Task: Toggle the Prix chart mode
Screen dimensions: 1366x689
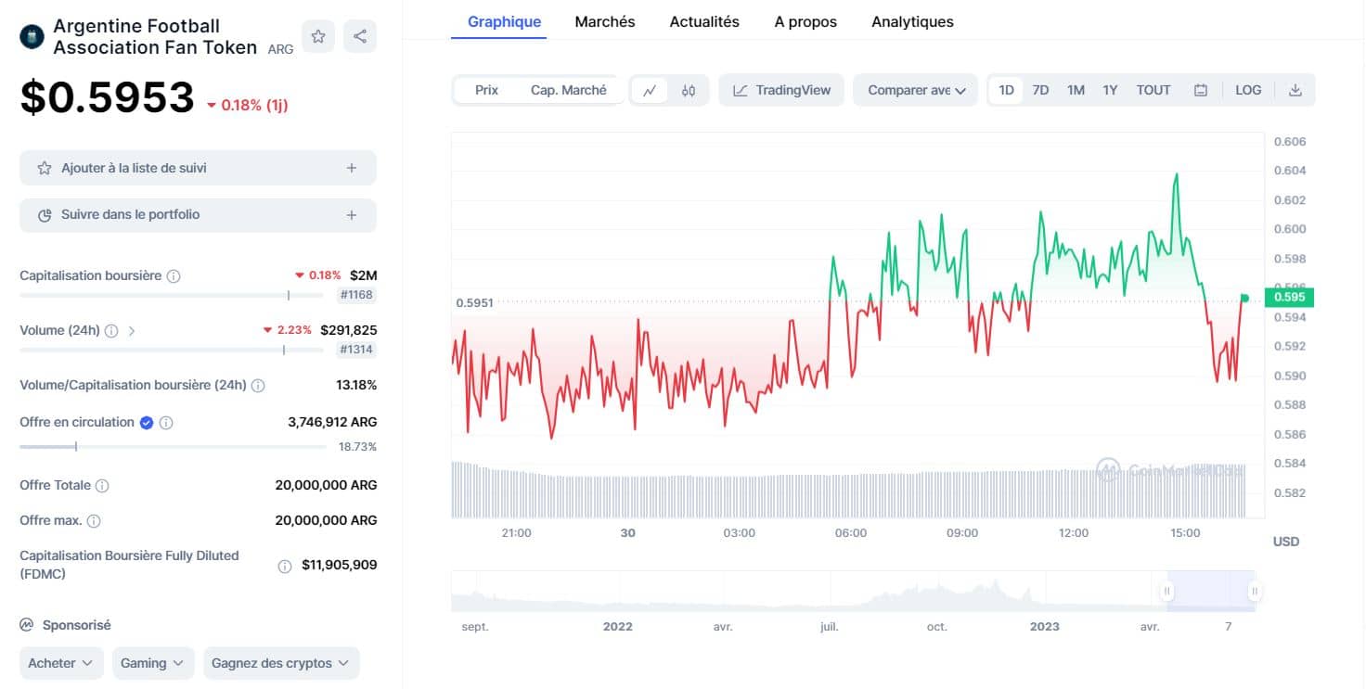Action: 486,90
